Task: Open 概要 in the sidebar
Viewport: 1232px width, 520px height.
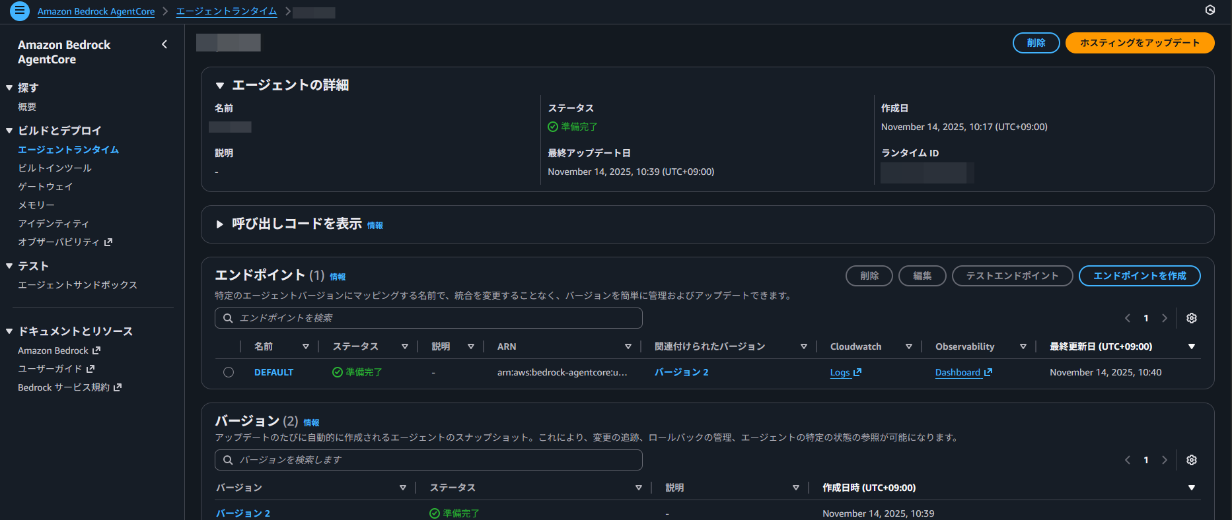Action: 27,107
